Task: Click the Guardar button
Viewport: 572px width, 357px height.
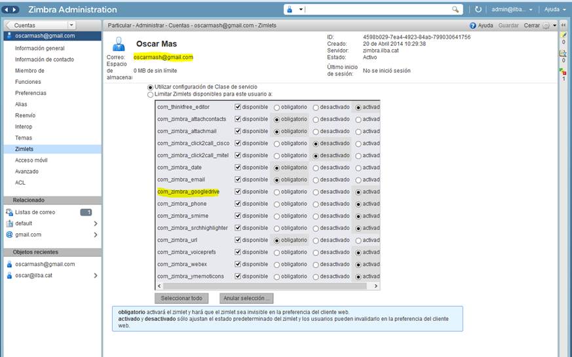Action: (x=508, y=26)
